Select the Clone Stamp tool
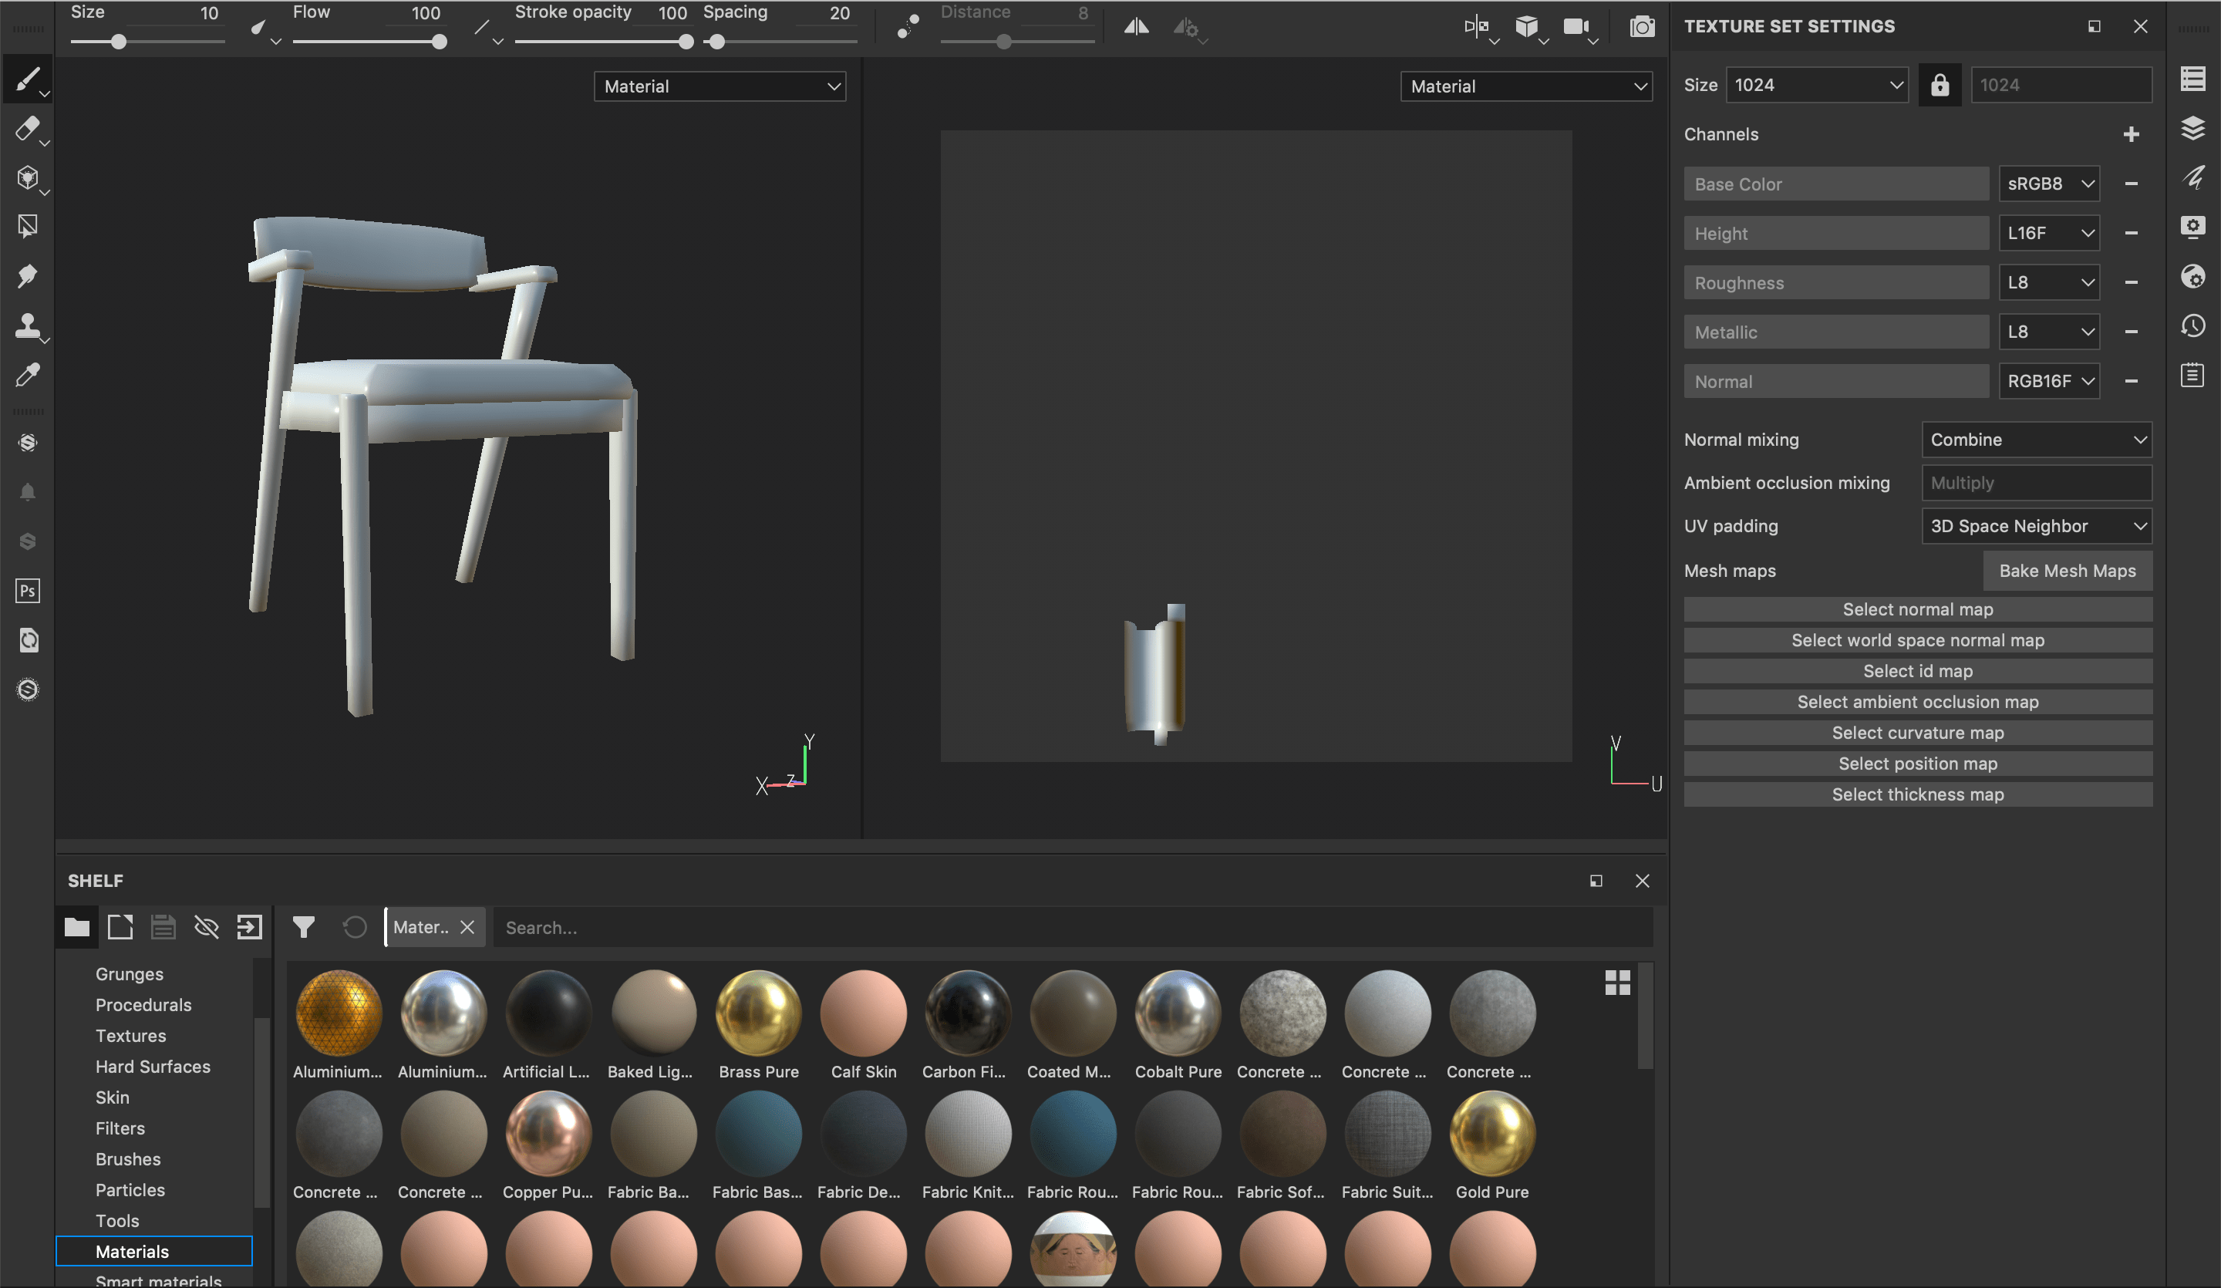2221x1288 pixels. coord(29,327)
